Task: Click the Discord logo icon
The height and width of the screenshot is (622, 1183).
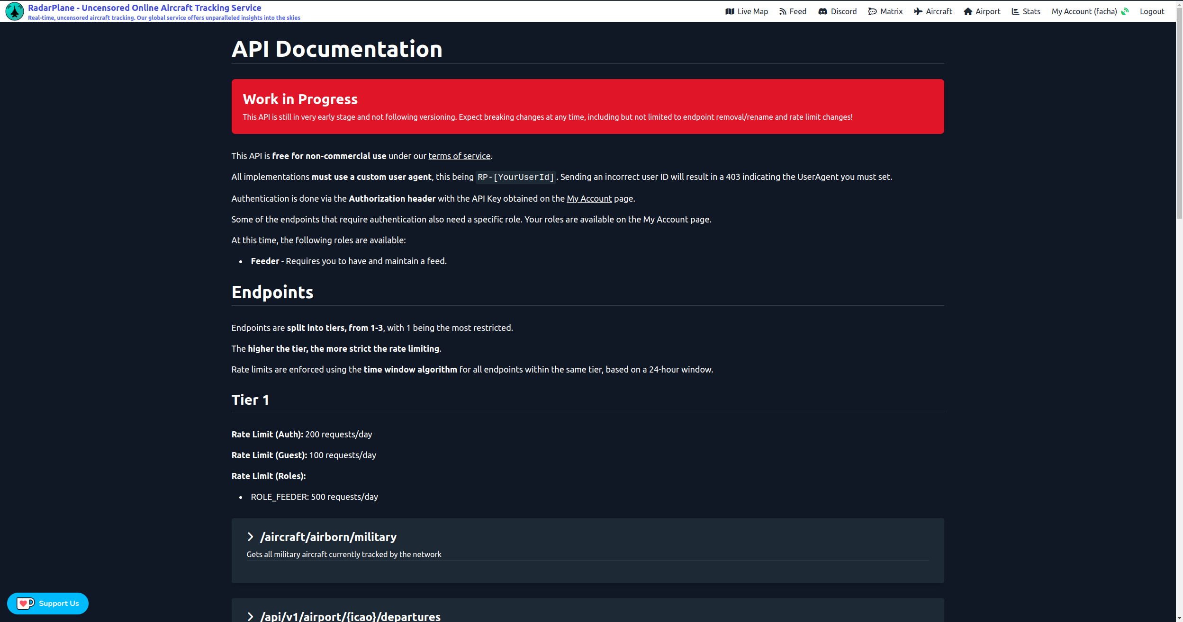Action: point(823,11)
